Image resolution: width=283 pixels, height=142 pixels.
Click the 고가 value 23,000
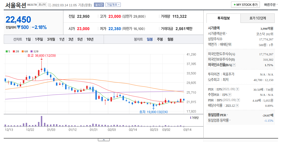coord(115,16)
